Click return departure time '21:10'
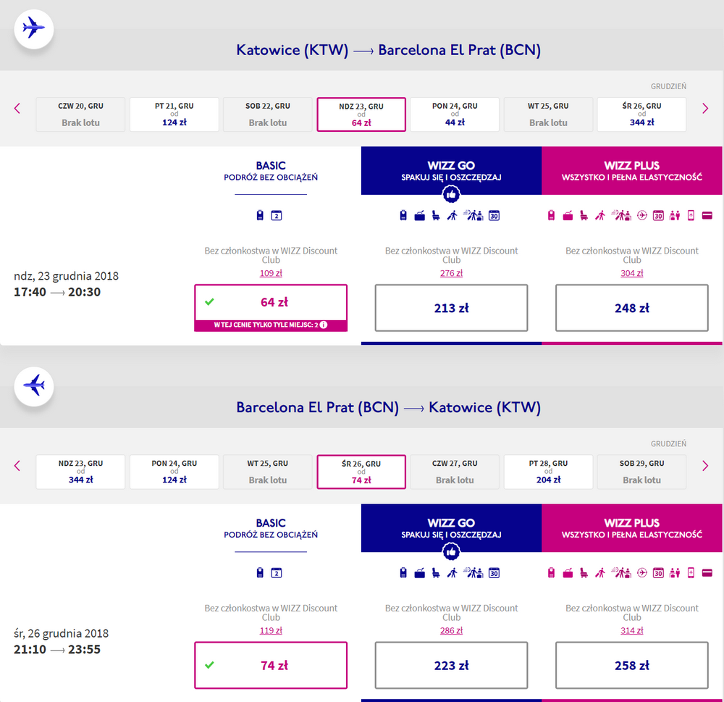The width and height of the screenshot is (724, 702). [30, 649]
